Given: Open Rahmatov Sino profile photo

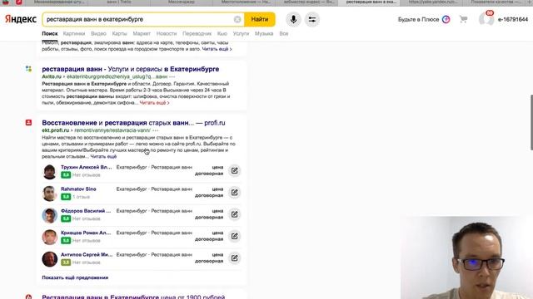Looking at the screenshot, I should point(50,194).
